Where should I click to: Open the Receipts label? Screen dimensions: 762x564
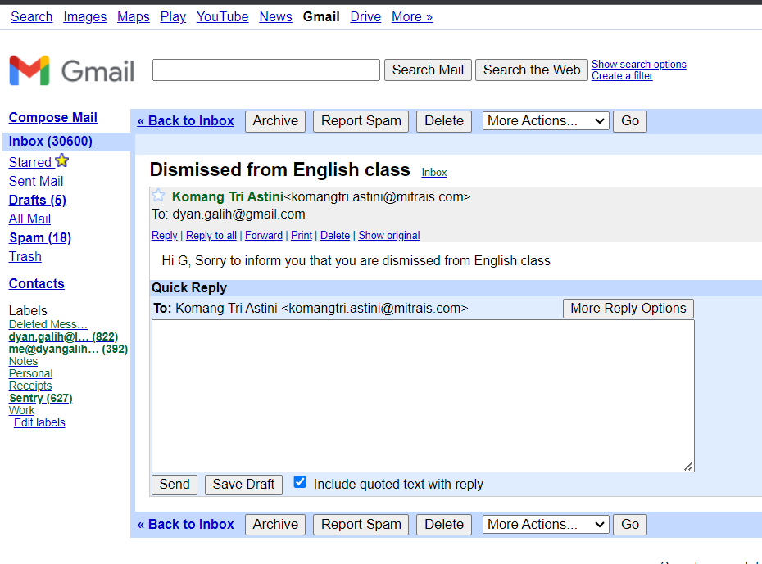coord(30,386)
